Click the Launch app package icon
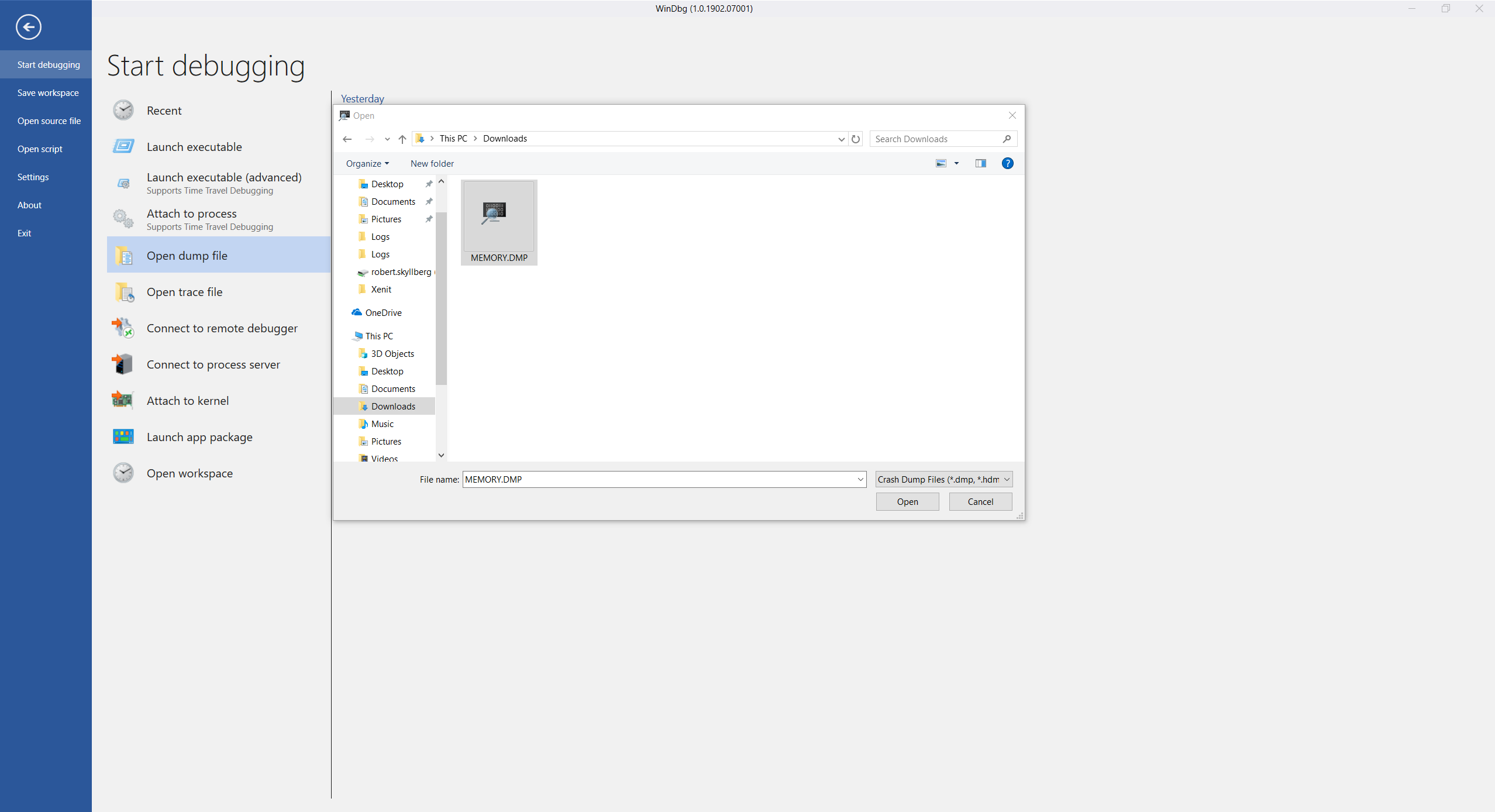 pyautogui.click(x=123, y=436)
